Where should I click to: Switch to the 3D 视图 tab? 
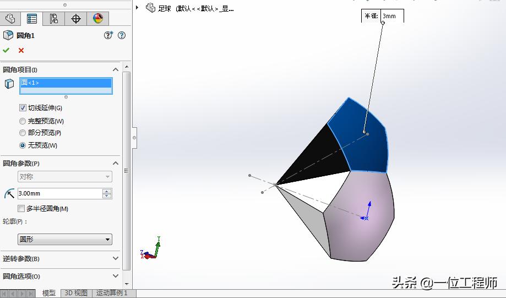76,293
